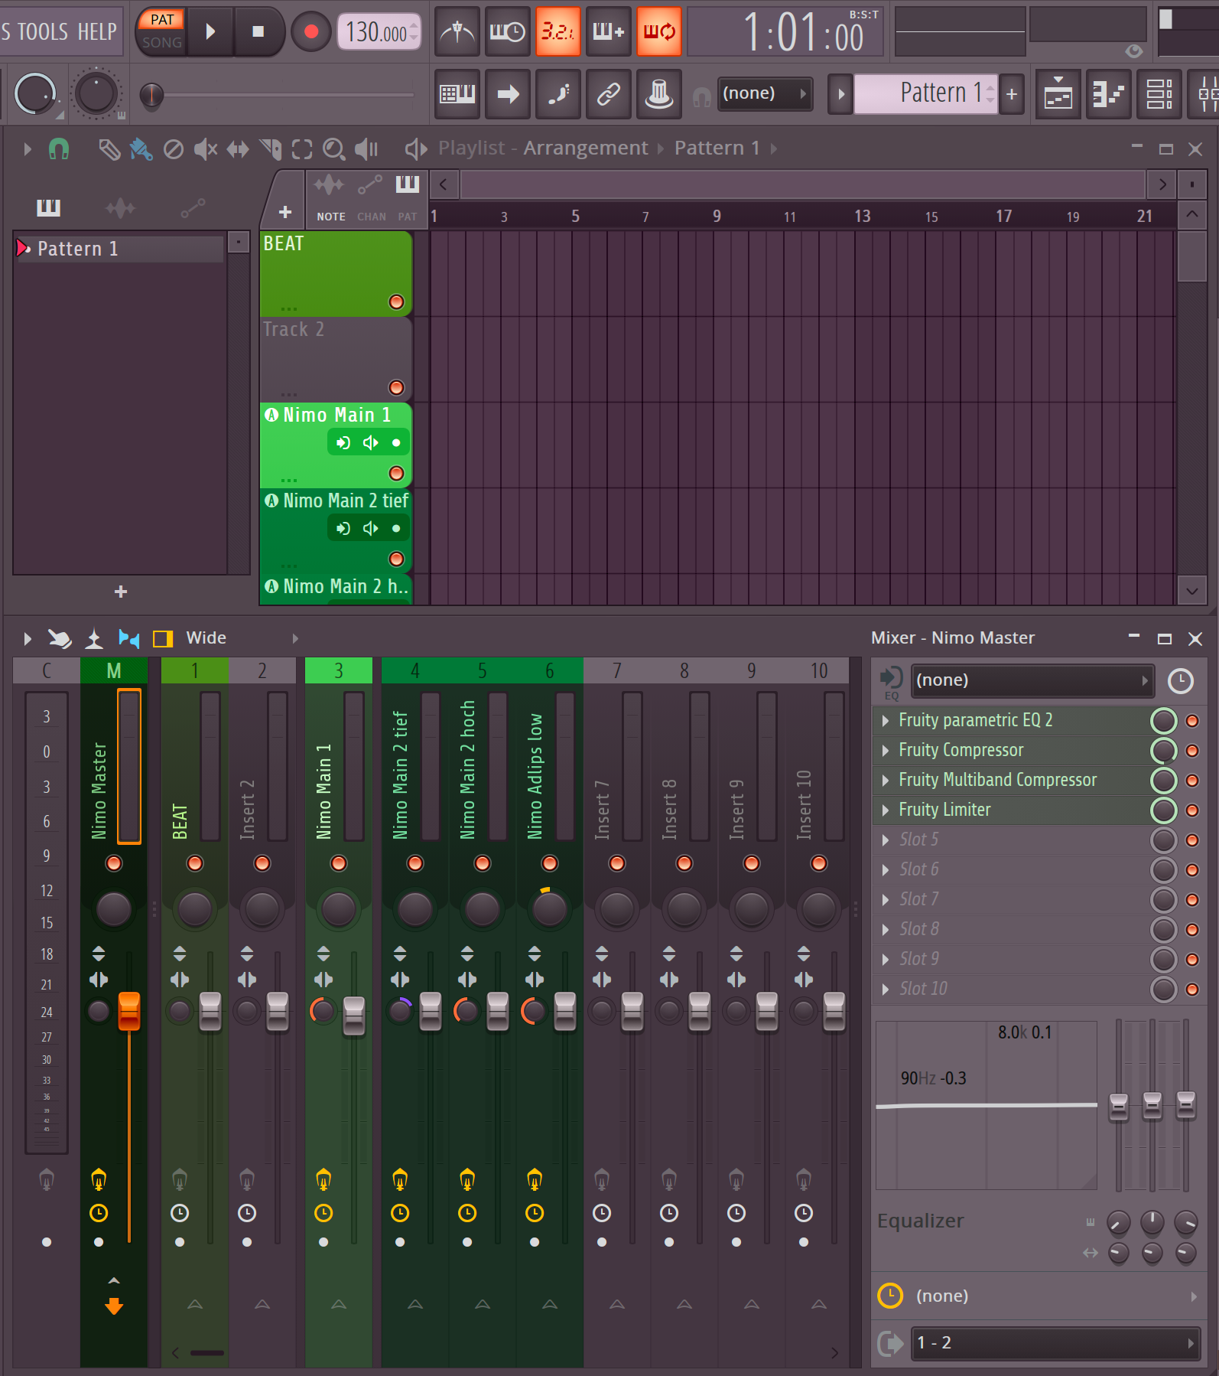The height and width of the screenshot is (1376, 1219).
Task: Select the Select tool in Playlist
Action: point(302,148)
